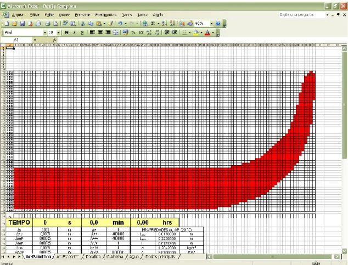Toggle center alignment
Viewport: 348px width, 265px height.
coord(100,32)
